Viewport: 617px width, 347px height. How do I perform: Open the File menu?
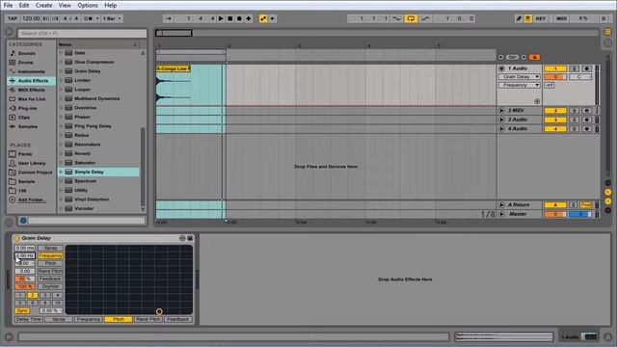click(8, 5)
